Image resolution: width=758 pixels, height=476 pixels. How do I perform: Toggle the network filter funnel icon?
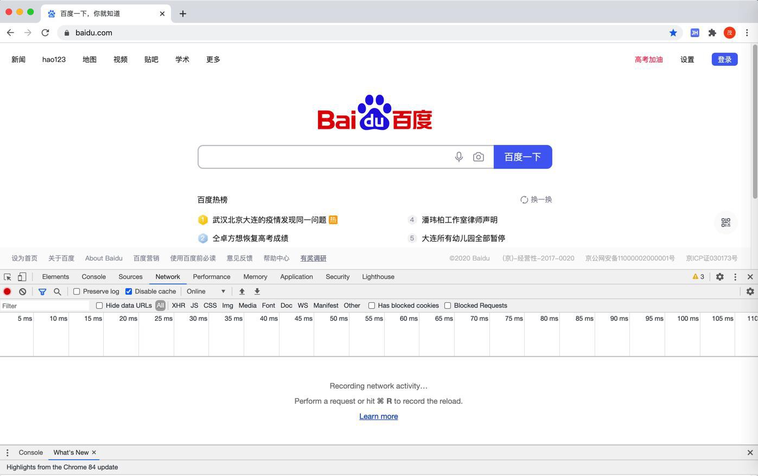[x=42, y=291]
